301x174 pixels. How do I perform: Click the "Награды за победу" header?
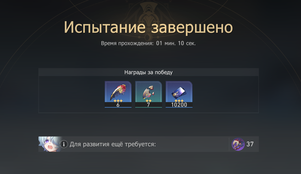click(x=148, y=72)
